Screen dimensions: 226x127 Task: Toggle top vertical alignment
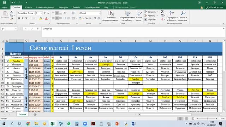point(53,13)
